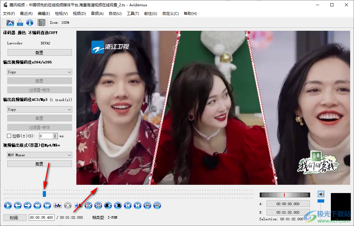Click the open video file icon

click(x=10, y=23)
